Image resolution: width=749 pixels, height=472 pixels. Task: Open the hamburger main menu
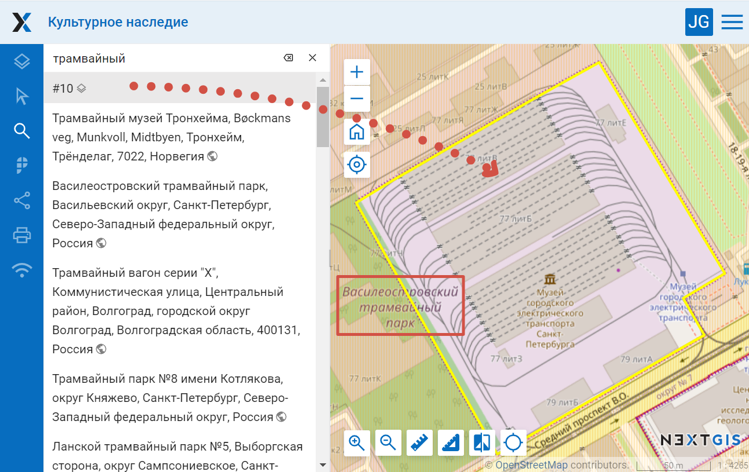732,22
